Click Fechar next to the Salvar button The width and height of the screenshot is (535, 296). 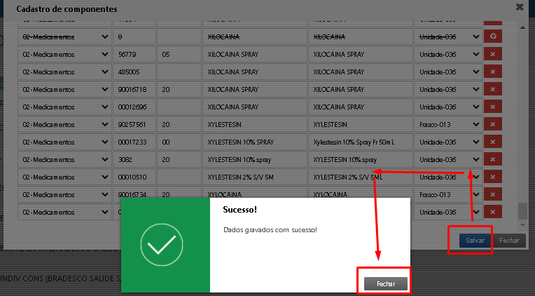coord(509,241)
